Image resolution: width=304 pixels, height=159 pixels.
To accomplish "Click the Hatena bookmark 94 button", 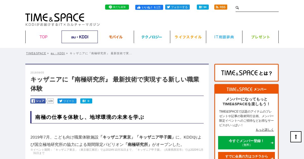I will point(203,7).
